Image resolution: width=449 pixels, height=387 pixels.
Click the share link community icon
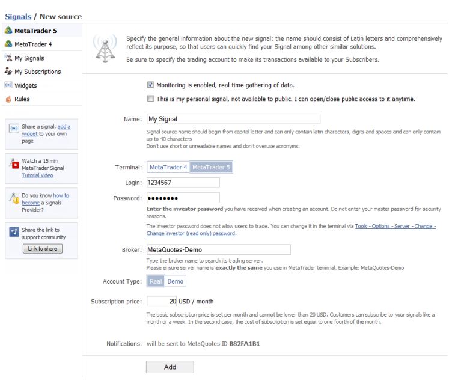tap(14, 231)
